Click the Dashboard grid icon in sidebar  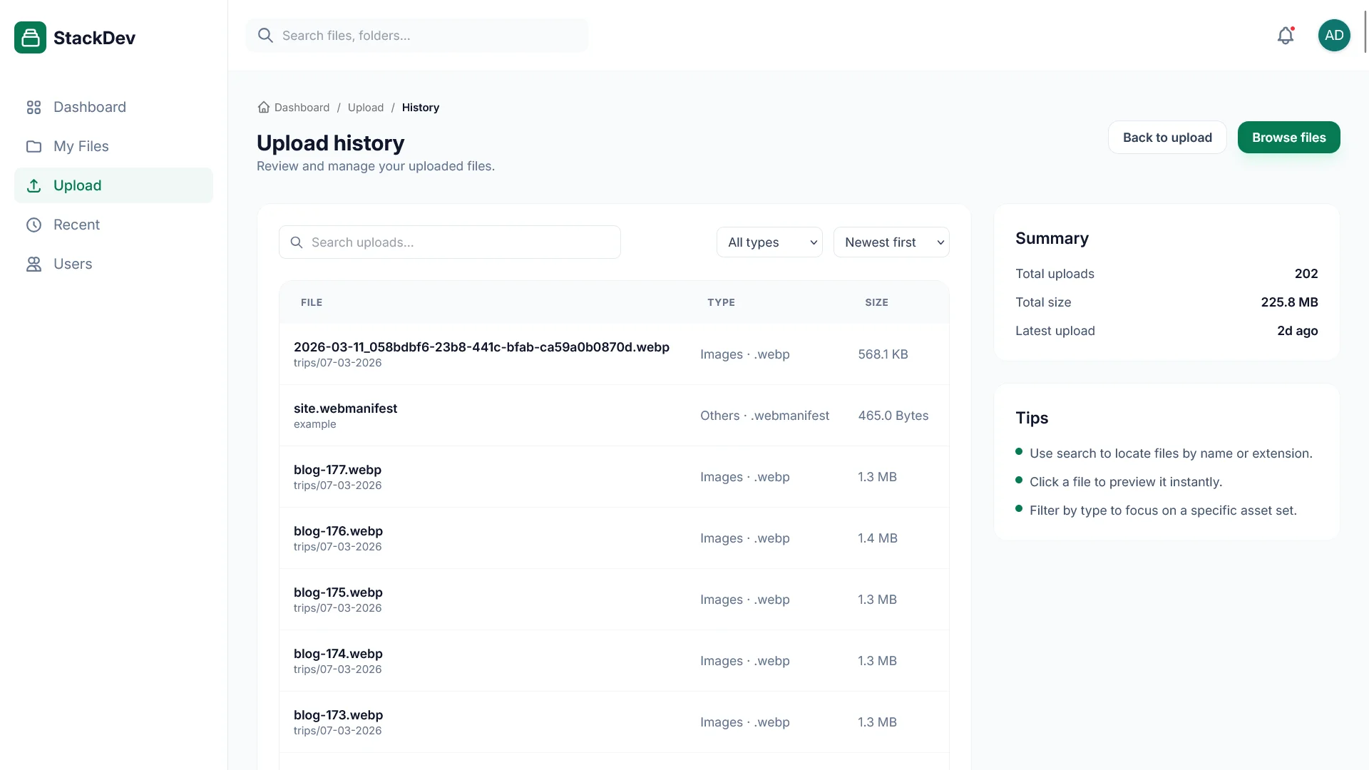[34, 107]
